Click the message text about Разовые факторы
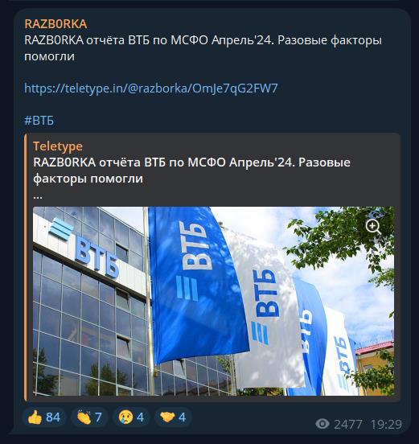The height and width of the screenshot is (444, 419). [203, 48]
